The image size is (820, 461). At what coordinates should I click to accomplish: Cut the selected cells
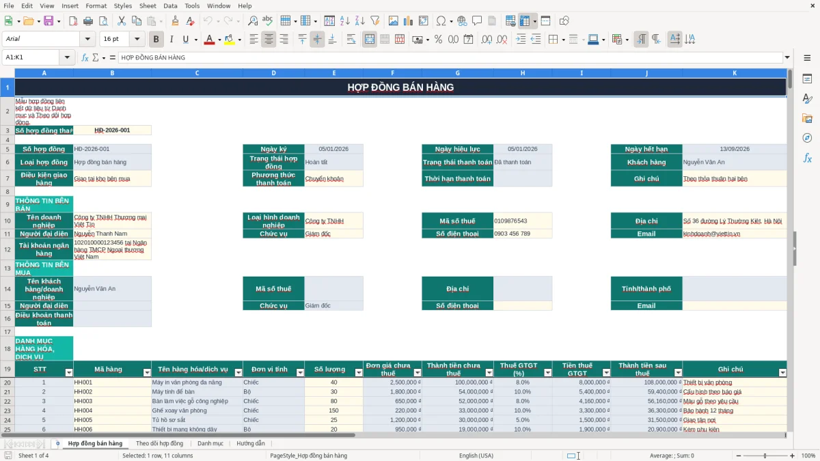121,21
